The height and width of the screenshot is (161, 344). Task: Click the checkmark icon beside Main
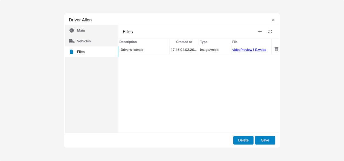coord(72,31)
